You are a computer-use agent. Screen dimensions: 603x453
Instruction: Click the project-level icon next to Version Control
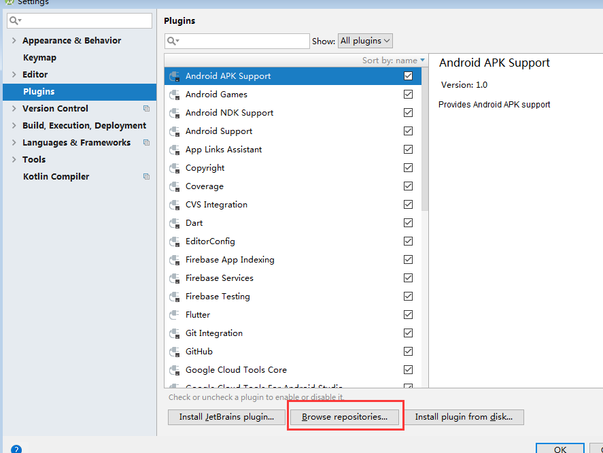147,109
